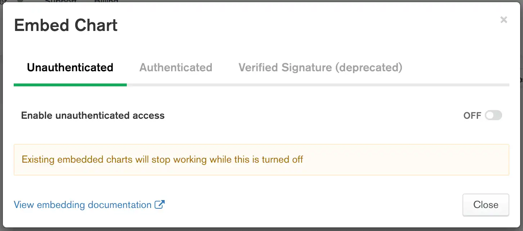Open the Verified Signature (deprecated) tab
Screen dimensions: 523x231
(320, 67)
